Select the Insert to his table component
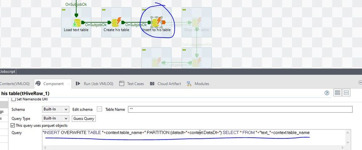Image resolution: width=362 pixels, height=150 pixels. (x=157, y=22)
